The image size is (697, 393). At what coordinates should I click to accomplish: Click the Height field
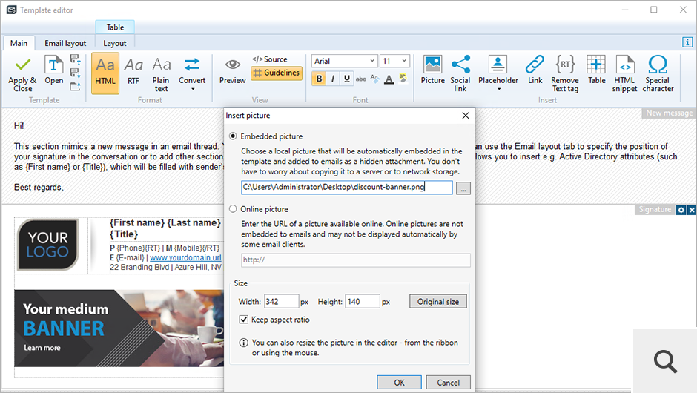click(x=363, y=301)
